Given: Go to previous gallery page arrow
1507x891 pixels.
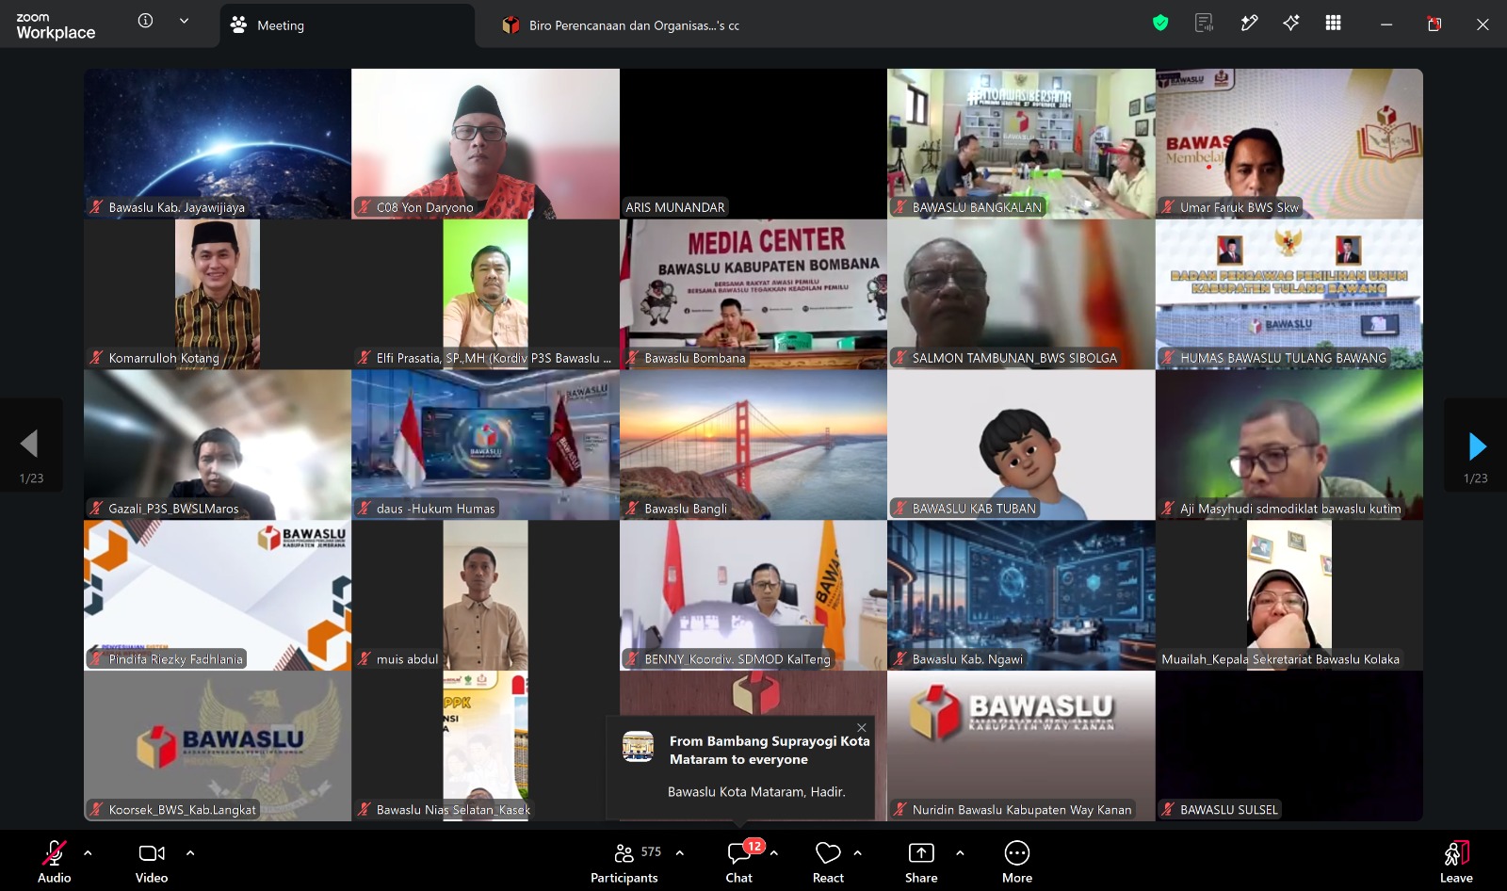Looking at the screenshot, I should pos(30,445).
